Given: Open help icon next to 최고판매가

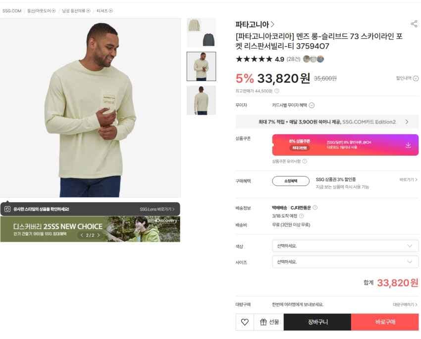Looking at the screenshot, I should tap(277, 91).
